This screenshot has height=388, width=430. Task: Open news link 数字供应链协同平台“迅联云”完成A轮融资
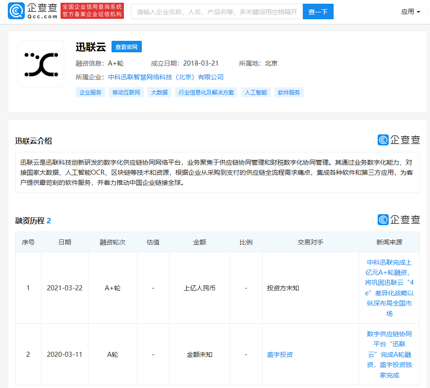click(x=389, y=355)
